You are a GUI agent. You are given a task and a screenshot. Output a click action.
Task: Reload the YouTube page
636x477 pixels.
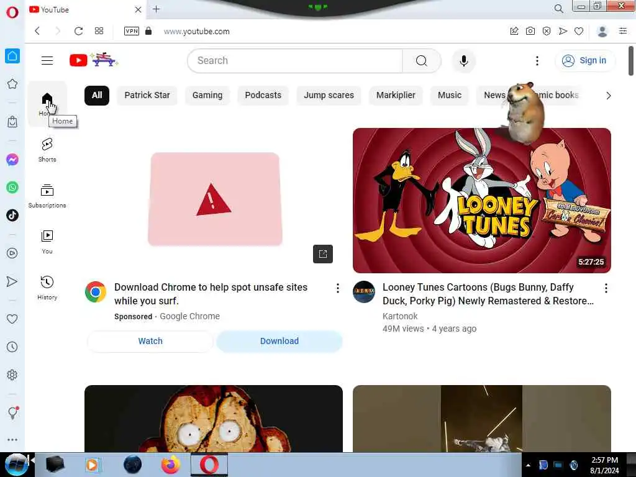click(x=79, y=31)
